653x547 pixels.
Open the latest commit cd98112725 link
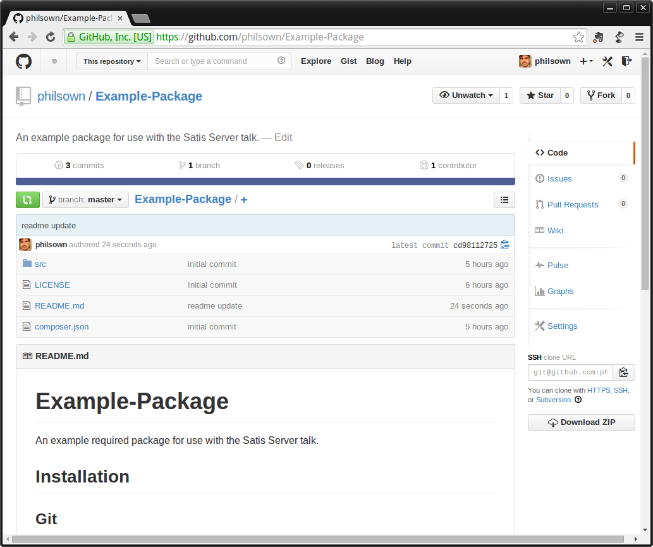[x=475, y=245]
